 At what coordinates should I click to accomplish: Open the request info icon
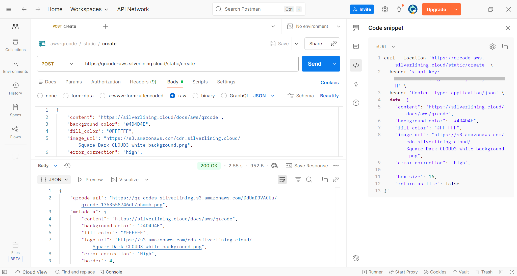pyautogui.click(x=356, y=103)
